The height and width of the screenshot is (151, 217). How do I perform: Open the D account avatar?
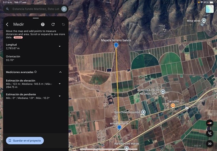pos(64,9)
